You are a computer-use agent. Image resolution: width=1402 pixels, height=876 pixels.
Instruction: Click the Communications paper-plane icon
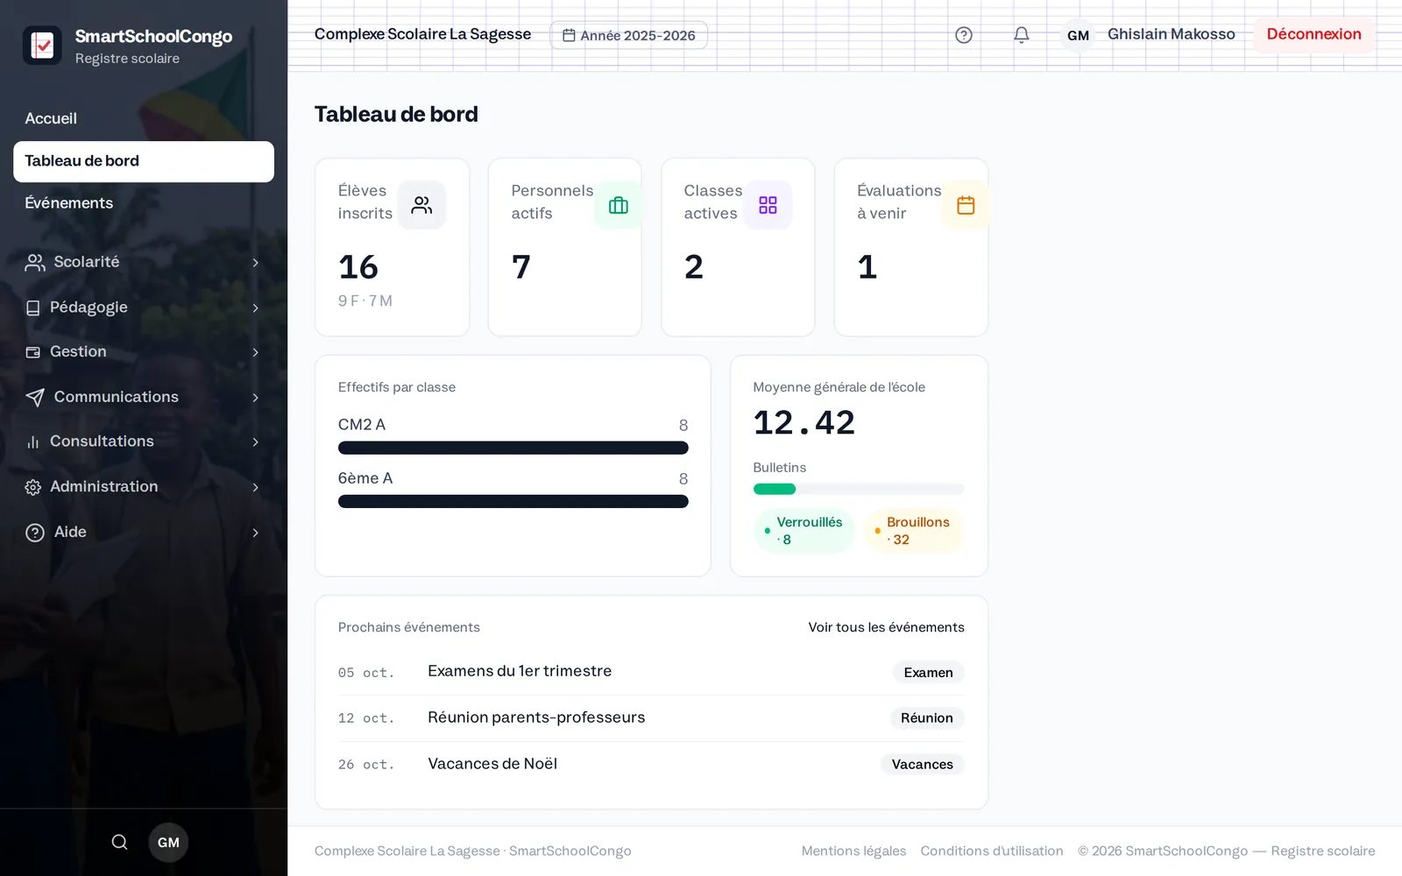(35, 398)
